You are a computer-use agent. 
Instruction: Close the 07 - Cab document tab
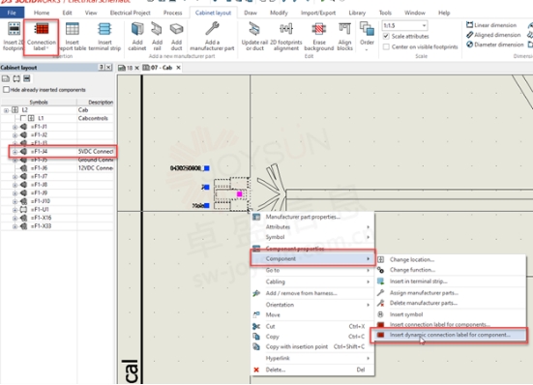point(178,68)
